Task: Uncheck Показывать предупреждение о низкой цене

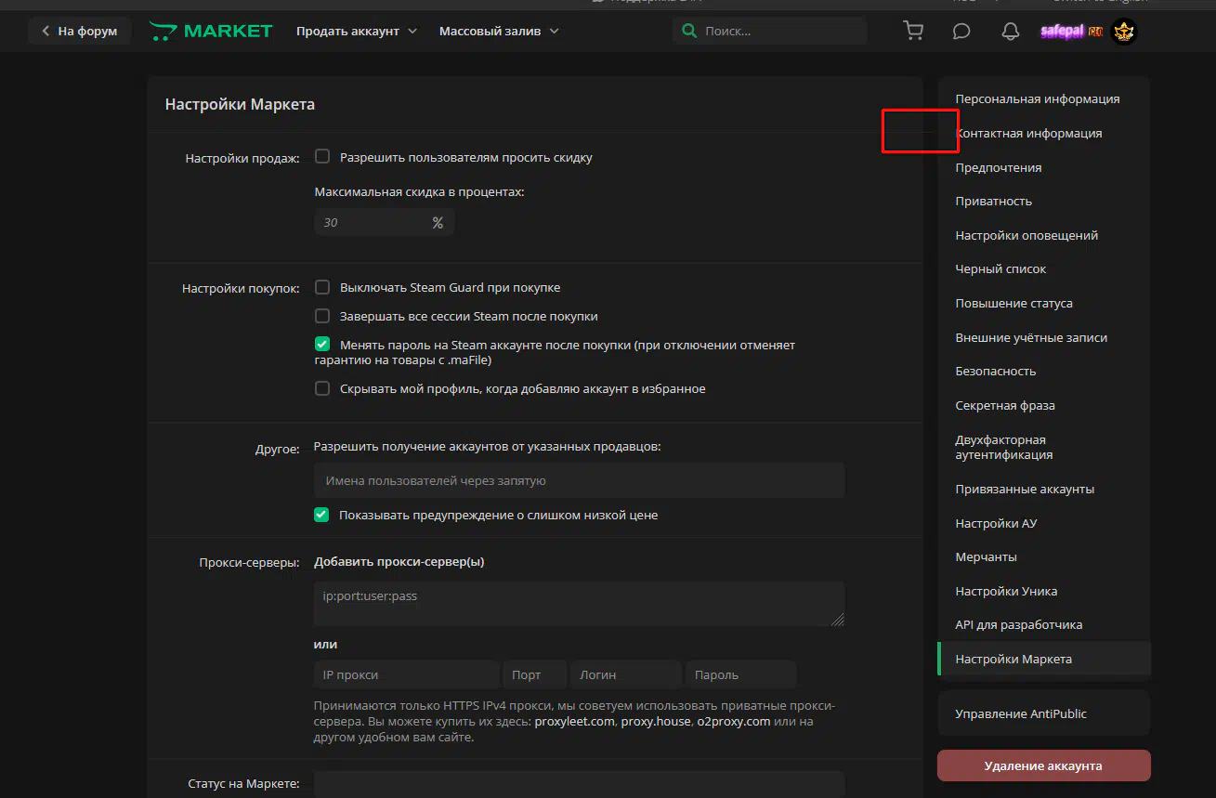Action: click(321, 515)
